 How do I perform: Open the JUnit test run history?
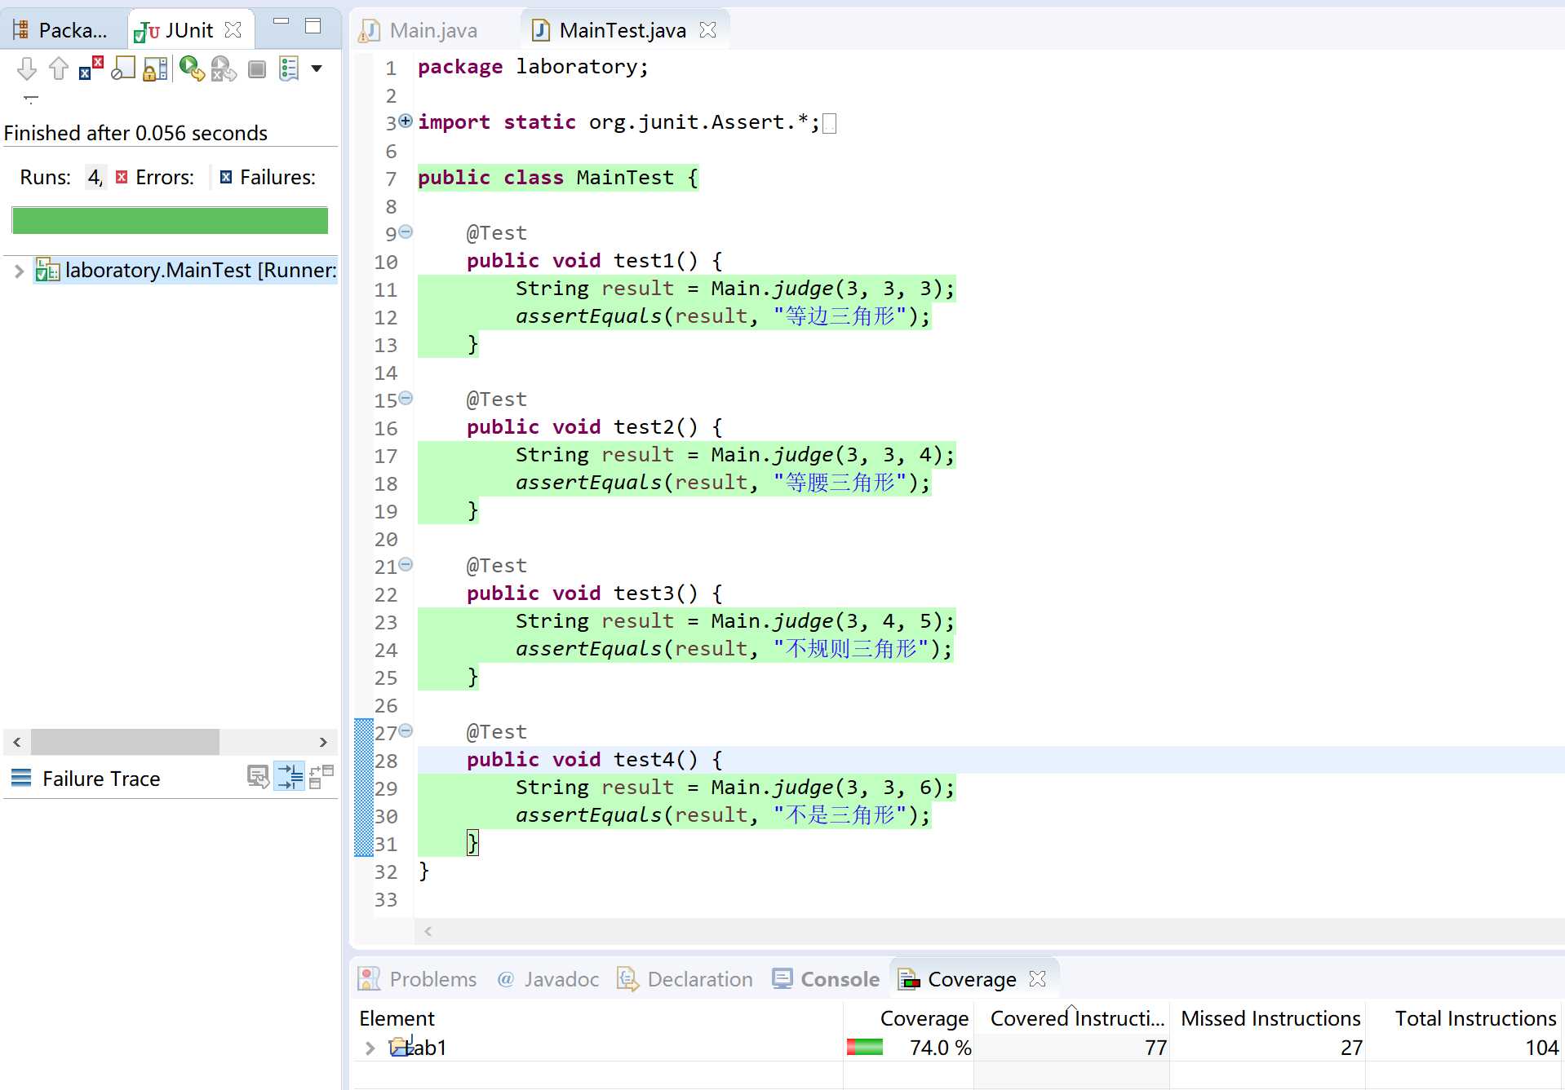pyautogui.click(x=289, y=69)
